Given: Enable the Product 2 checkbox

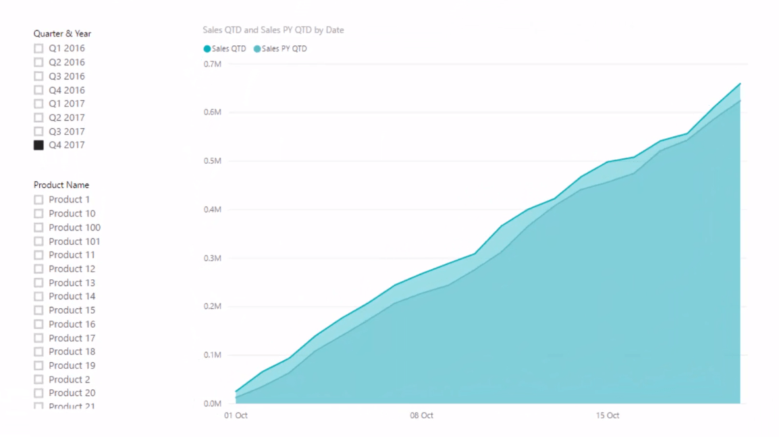Looking at the screenshot, I should [38, 380].
